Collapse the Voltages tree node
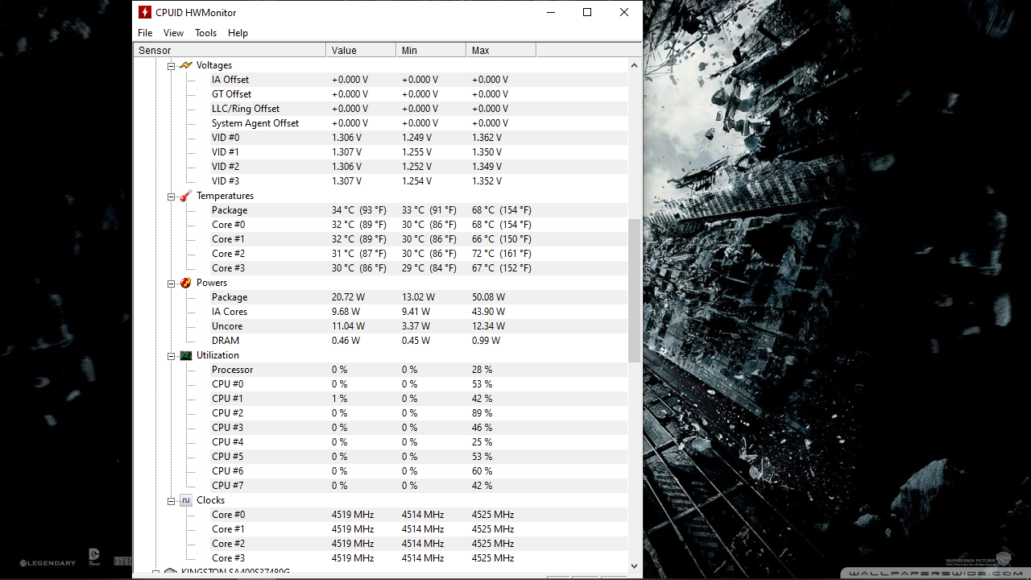The image size is (1031, 580). 171,65
